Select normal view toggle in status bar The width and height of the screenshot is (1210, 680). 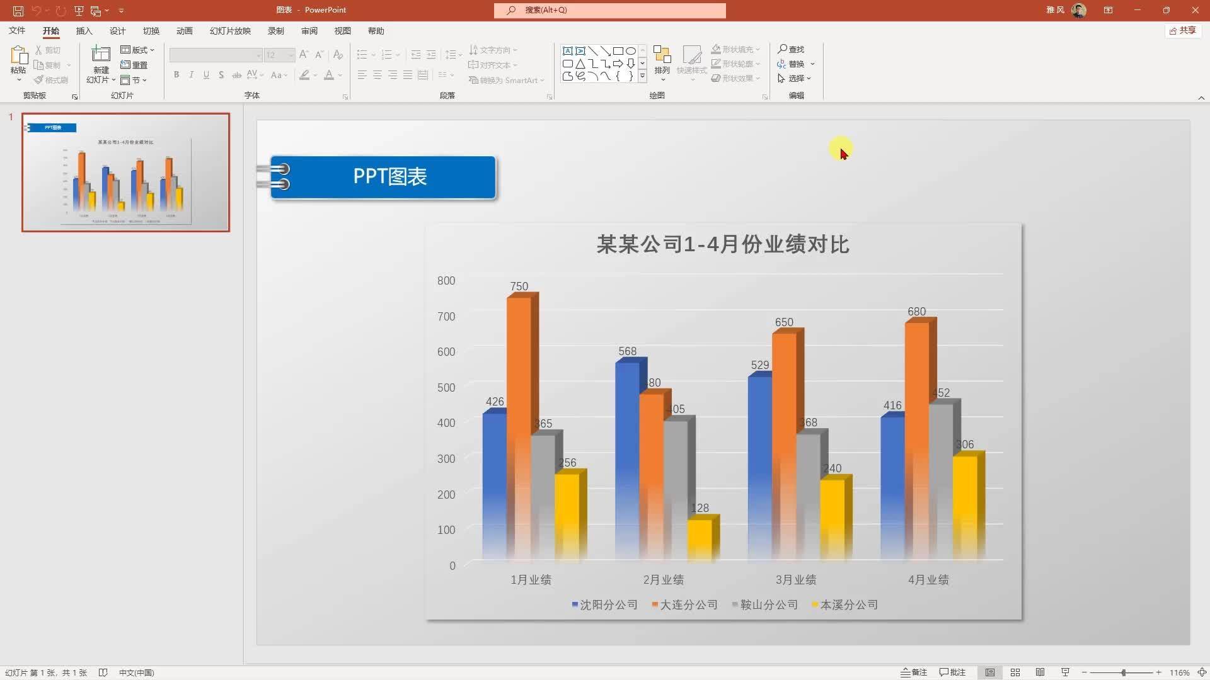coord(990,672)
